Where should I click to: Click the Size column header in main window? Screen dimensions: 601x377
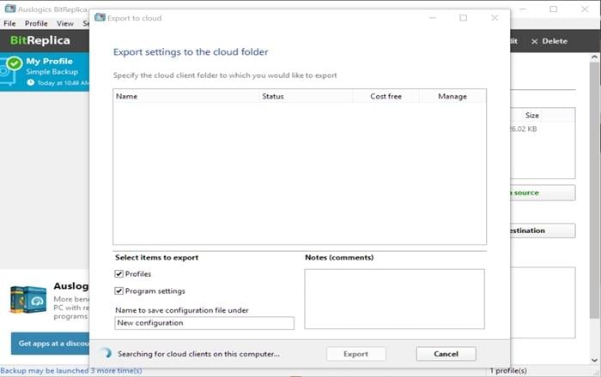click(x=532, y=115)
